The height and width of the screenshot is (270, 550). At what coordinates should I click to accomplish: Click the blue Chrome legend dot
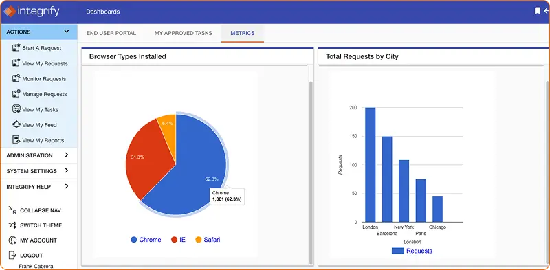pos(133,240)
